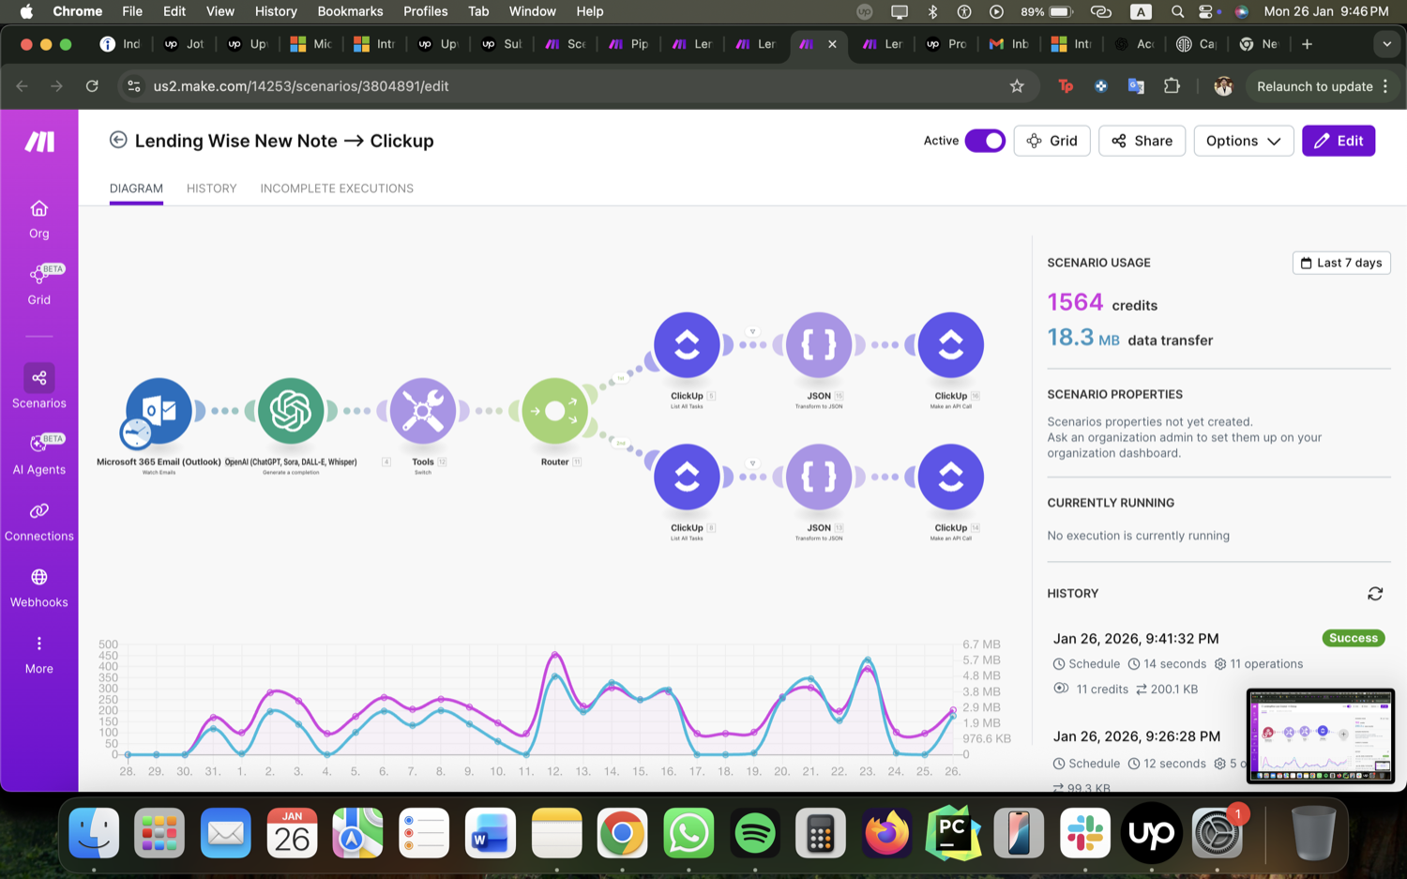Open the Jan 26, 2026, 9:26:28 PM execution
The image size is (1407, 879).
[1137, 736]
